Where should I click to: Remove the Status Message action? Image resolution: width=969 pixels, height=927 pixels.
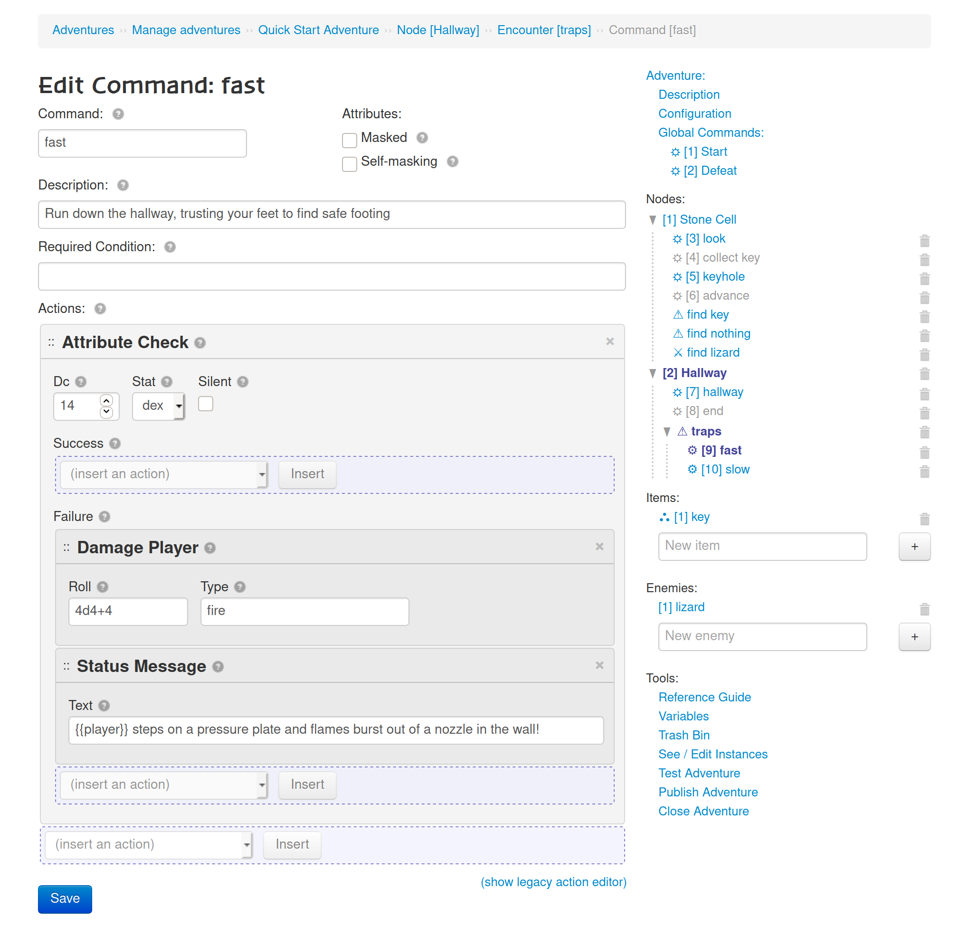(599, 665)
